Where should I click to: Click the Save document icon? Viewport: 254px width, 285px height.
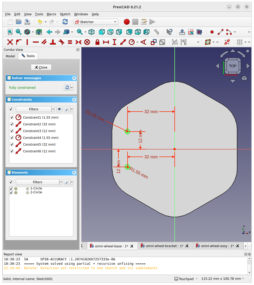coord(27,22)
